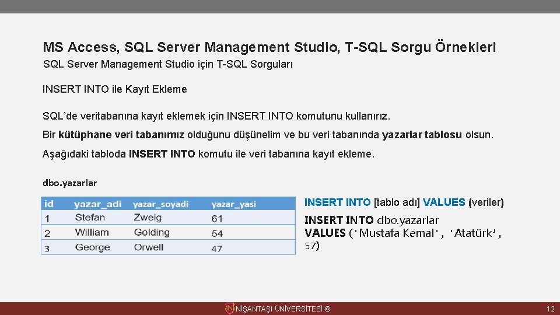Click 'dbo.yazarlar' in the example query
The width and height of the screenshot is (560, 315).
(x=408, y=220)
